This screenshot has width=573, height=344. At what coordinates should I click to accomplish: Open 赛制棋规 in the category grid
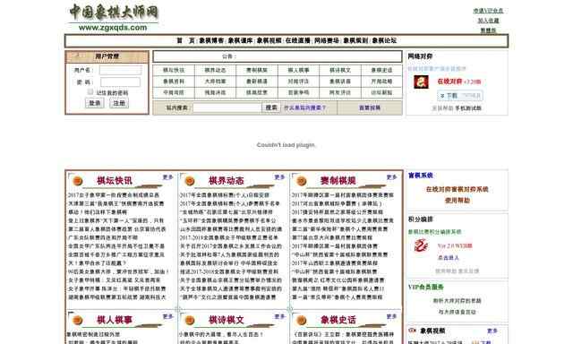[x=257, y=70]
